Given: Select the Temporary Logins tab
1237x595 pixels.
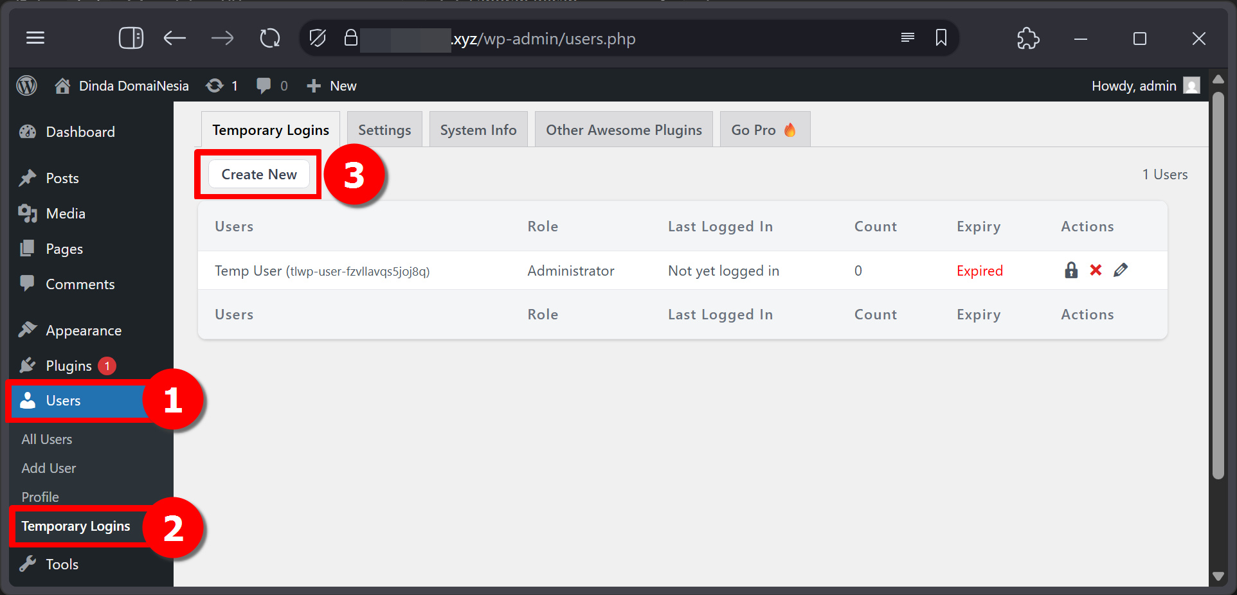Looking at the screenshot, I should tap(271, 130).
